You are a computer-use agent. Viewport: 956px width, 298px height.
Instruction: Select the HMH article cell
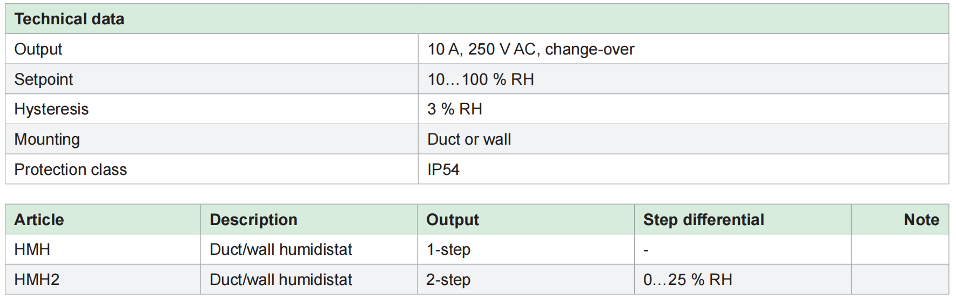pos(32,249)
